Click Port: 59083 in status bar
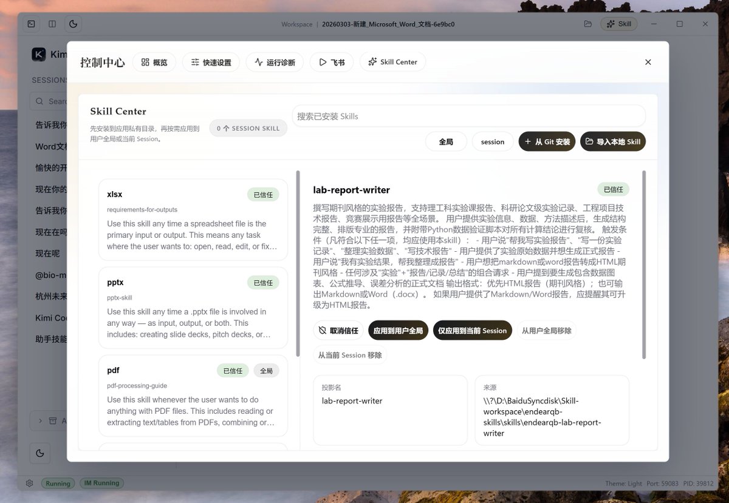The width and height of the screenshot is (729, 503). (663, 484)
